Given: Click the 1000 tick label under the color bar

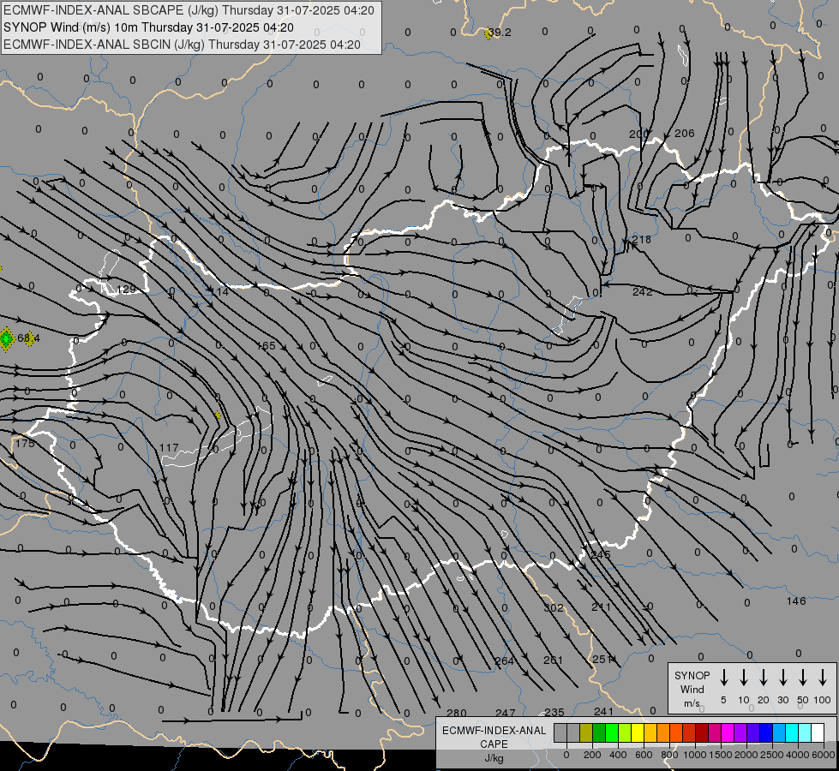Looking at the screenshot, I should coord(695,755).
